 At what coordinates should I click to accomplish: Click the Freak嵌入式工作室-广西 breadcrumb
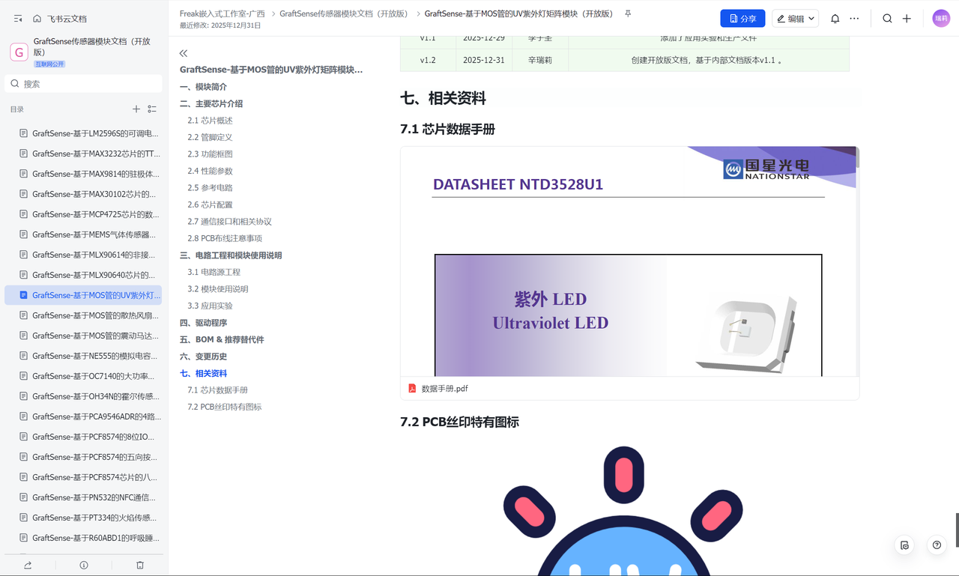223,13
